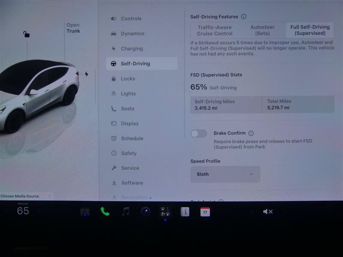Go to the Safety settings
Image resolution: width=343 pixels, height=257 pixels.
point(142,153)
